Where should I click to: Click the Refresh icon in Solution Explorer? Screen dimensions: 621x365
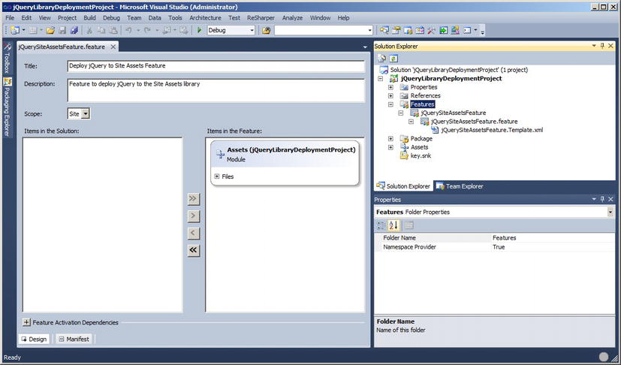393,59
